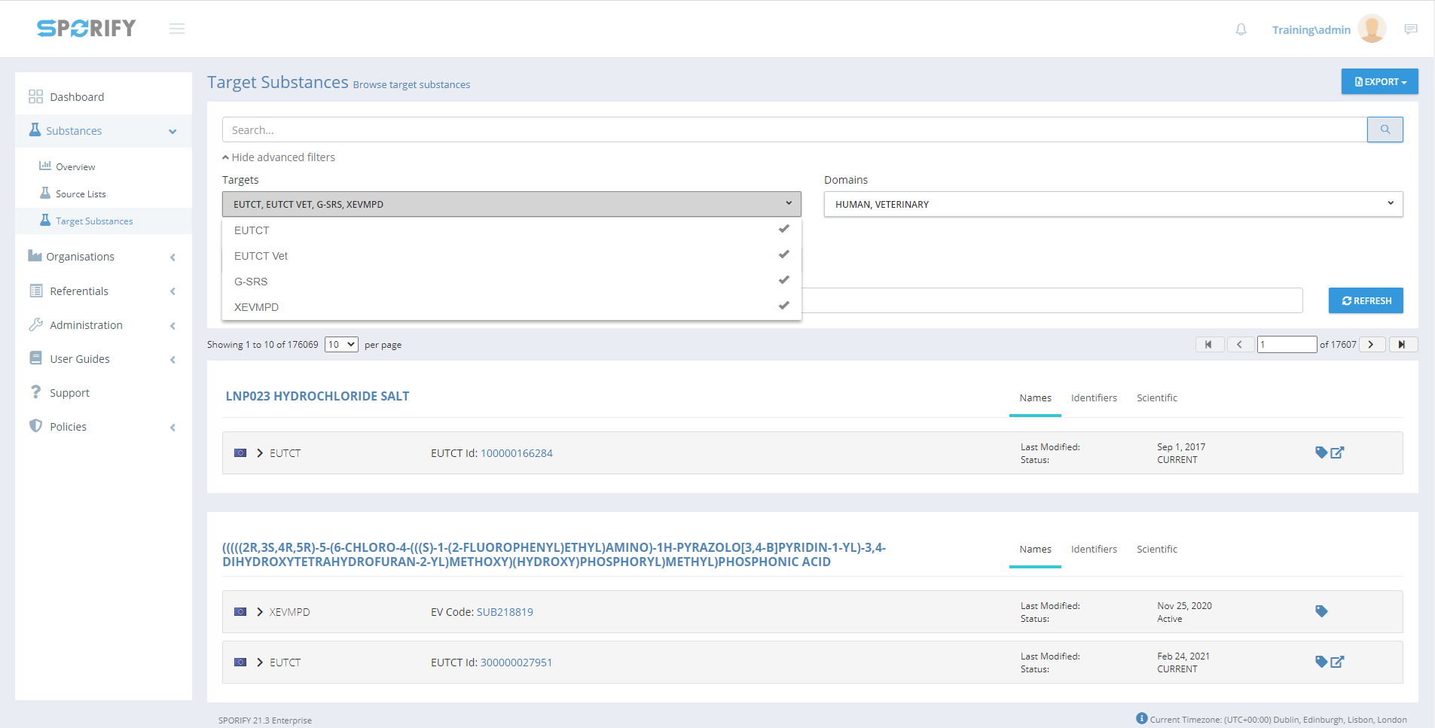Click the user profile avatar
Screen dimensions: 1435x728
point(1372,29)
